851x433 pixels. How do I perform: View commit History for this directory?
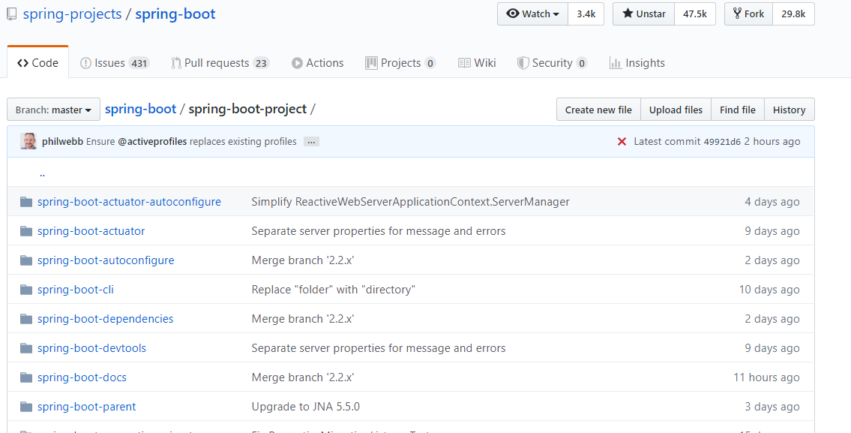click(x=789, y=109)
